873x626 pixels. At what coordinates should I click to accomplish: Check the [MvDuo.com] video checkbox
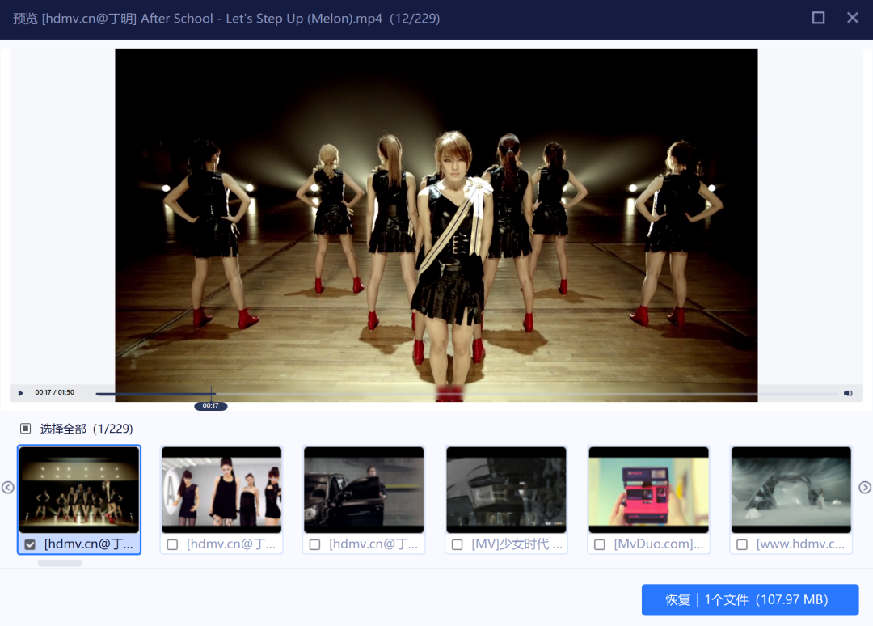coord(600,544)
